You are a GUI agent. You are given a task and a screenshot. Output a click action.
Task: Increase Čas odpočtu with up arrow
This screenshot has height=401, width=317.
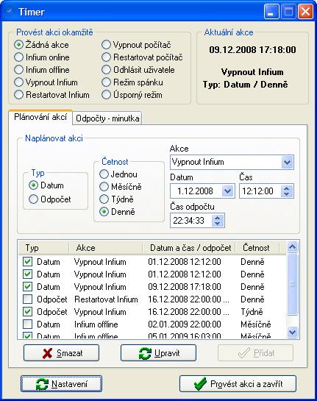[x=218, y=218]
